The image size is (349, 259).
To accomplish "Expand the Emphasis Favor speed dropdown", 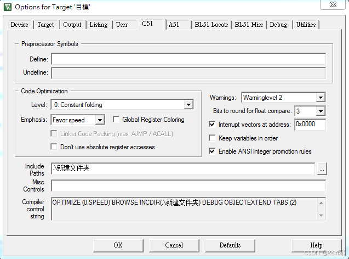I will (x=100, y=120).
